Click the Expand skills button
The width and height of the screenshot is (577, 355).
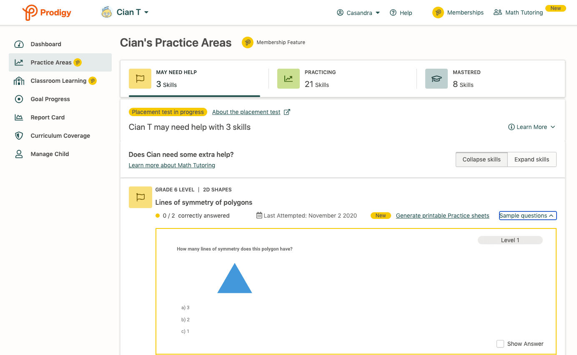[532, 159]
